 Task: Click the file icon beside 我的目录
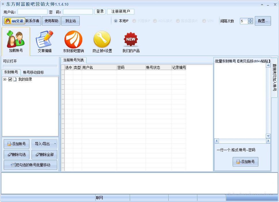pos(15,79)
